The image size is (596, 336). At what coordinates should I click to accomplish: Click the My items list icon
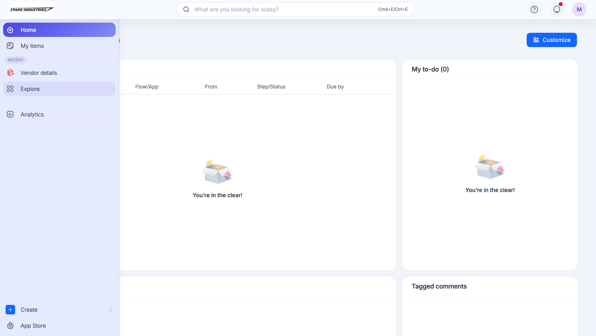tap(10, 46)
